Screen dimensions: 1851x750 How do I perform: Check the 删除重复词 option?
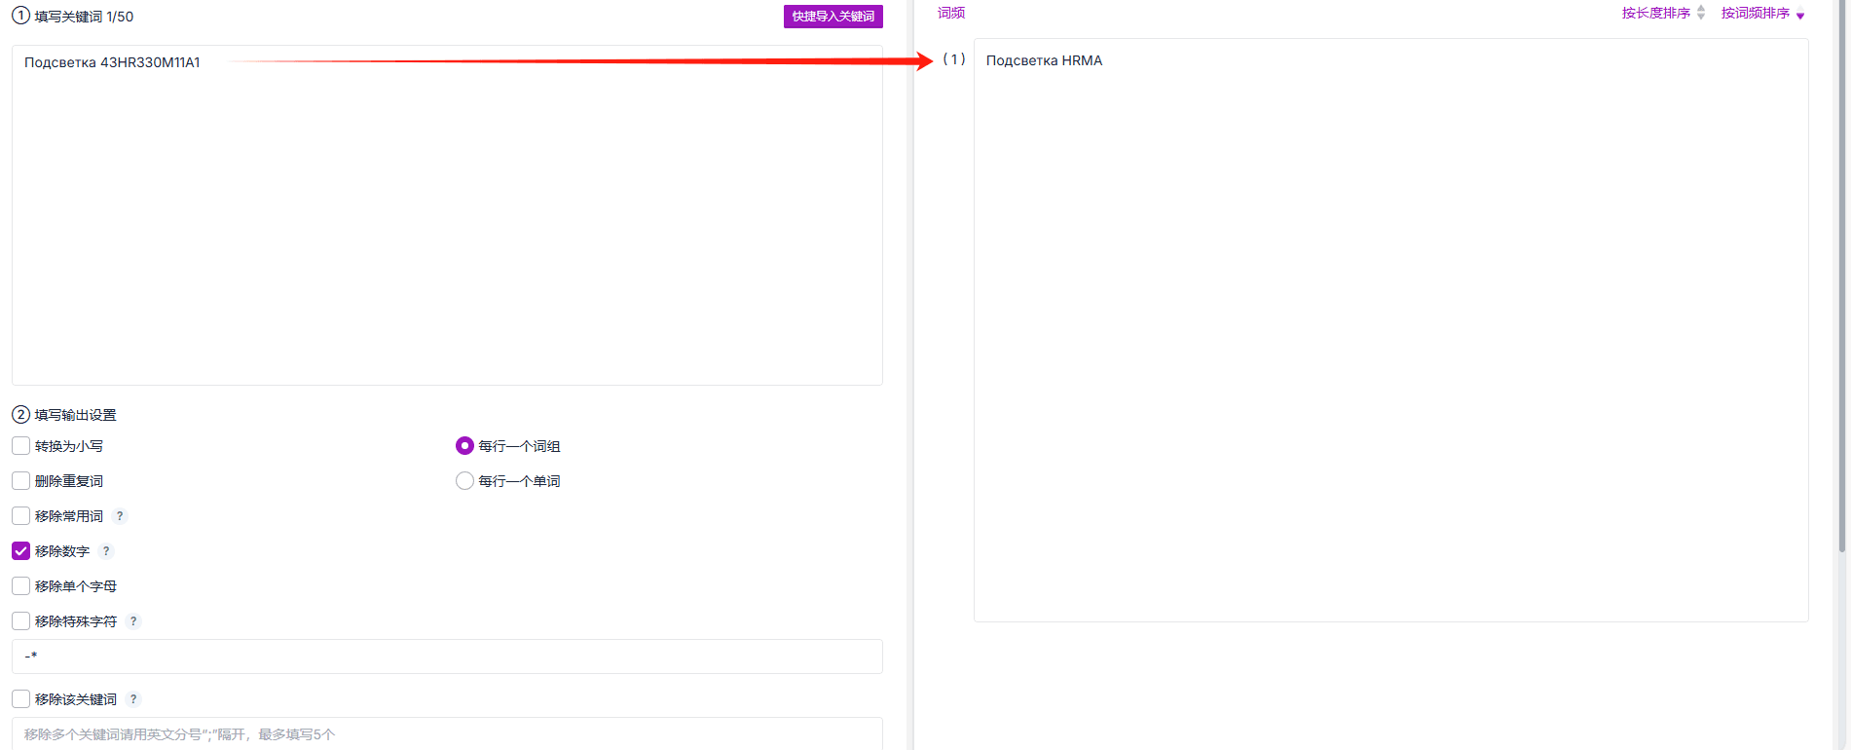click(x=20, y=481)
